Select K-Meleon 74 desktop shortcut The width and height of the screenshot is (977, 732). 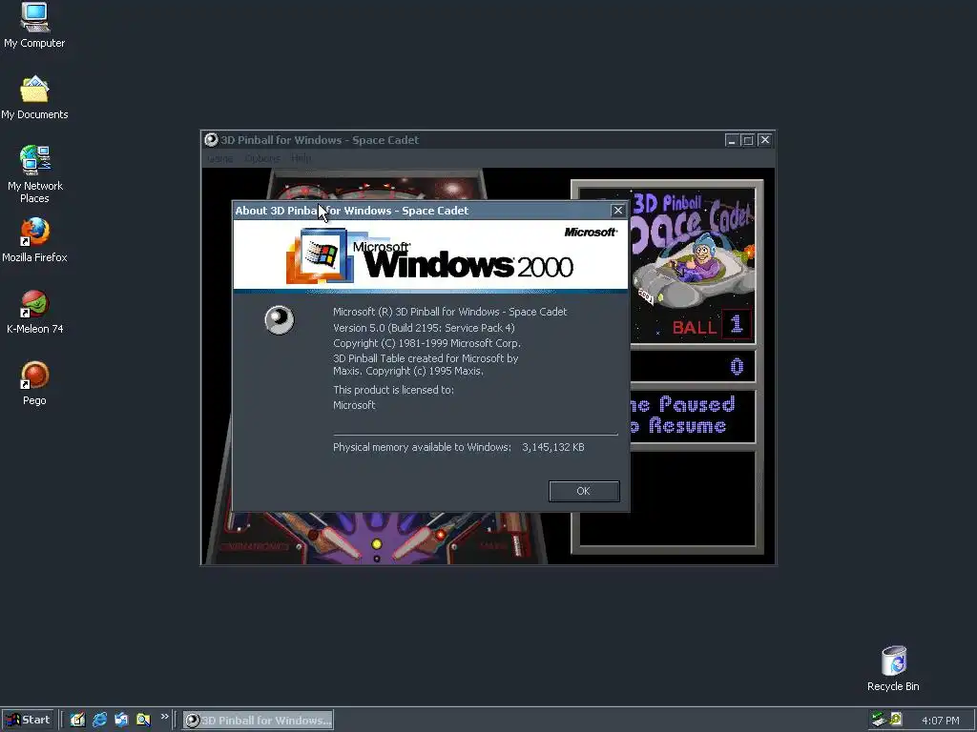(x=34, y=312)
